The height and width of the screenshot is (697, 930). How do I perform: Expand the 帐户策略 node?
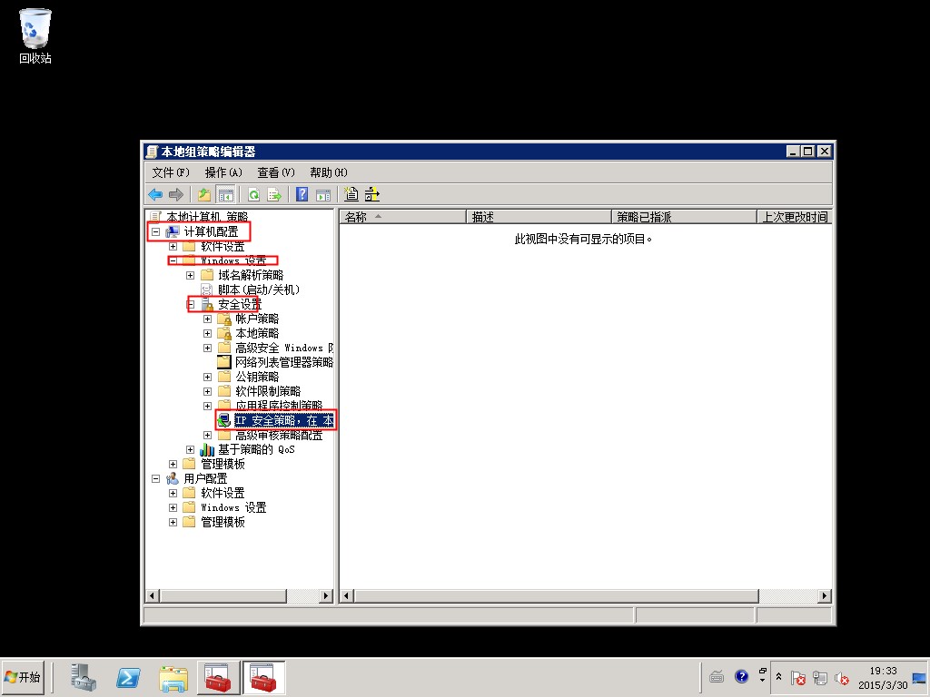(208, 319)
